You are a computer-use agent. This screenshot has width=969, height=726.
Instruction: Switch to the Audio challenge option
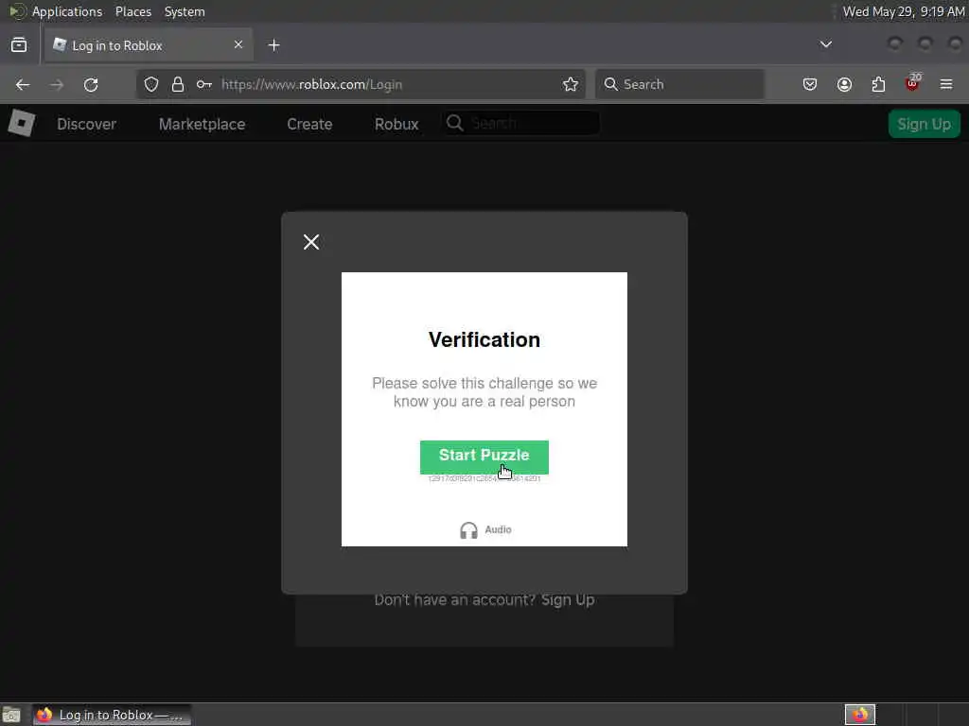click(485, 529)
